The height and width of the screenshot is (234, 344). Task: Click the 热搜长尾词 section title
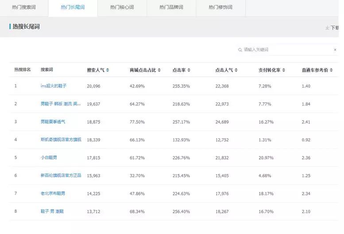[26, 27]
